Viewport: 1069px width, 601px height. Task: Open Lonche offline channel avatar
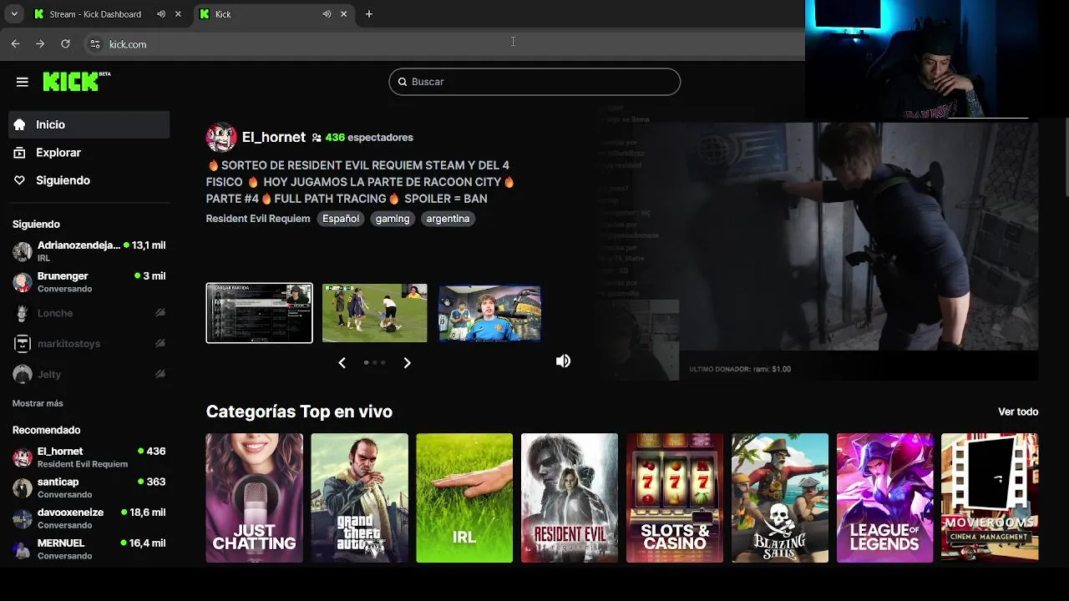pyautogui.click(x=23, y=313)
